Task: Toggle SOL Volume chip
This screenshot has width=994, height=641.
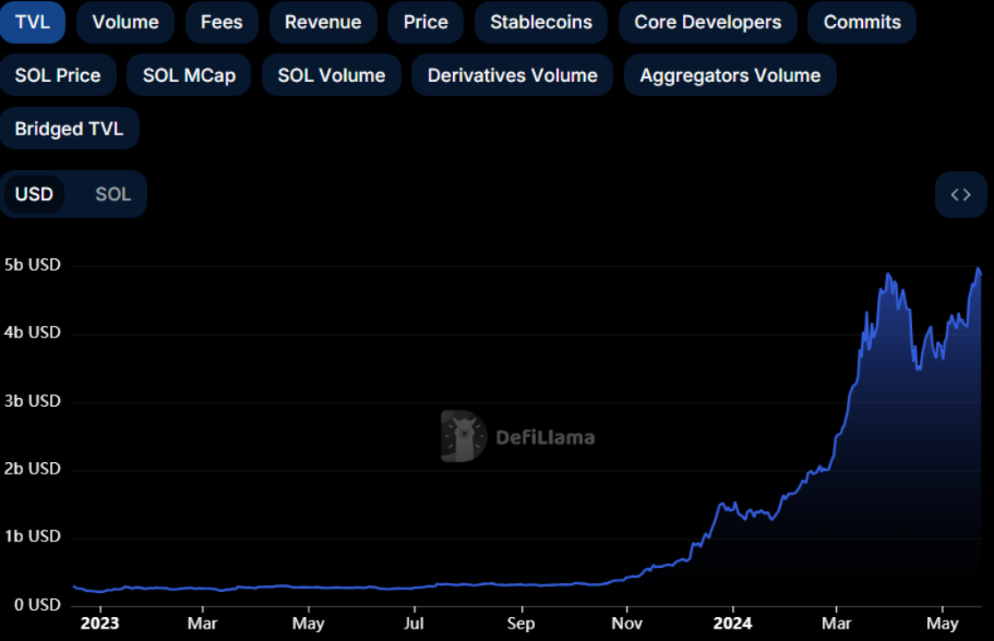Action: pyautogui.click(x=332, y=76)
